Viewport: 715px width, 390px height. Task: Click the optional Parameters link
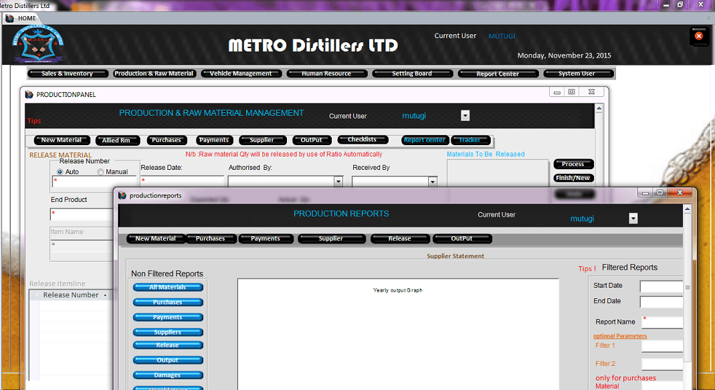[620, 336]
